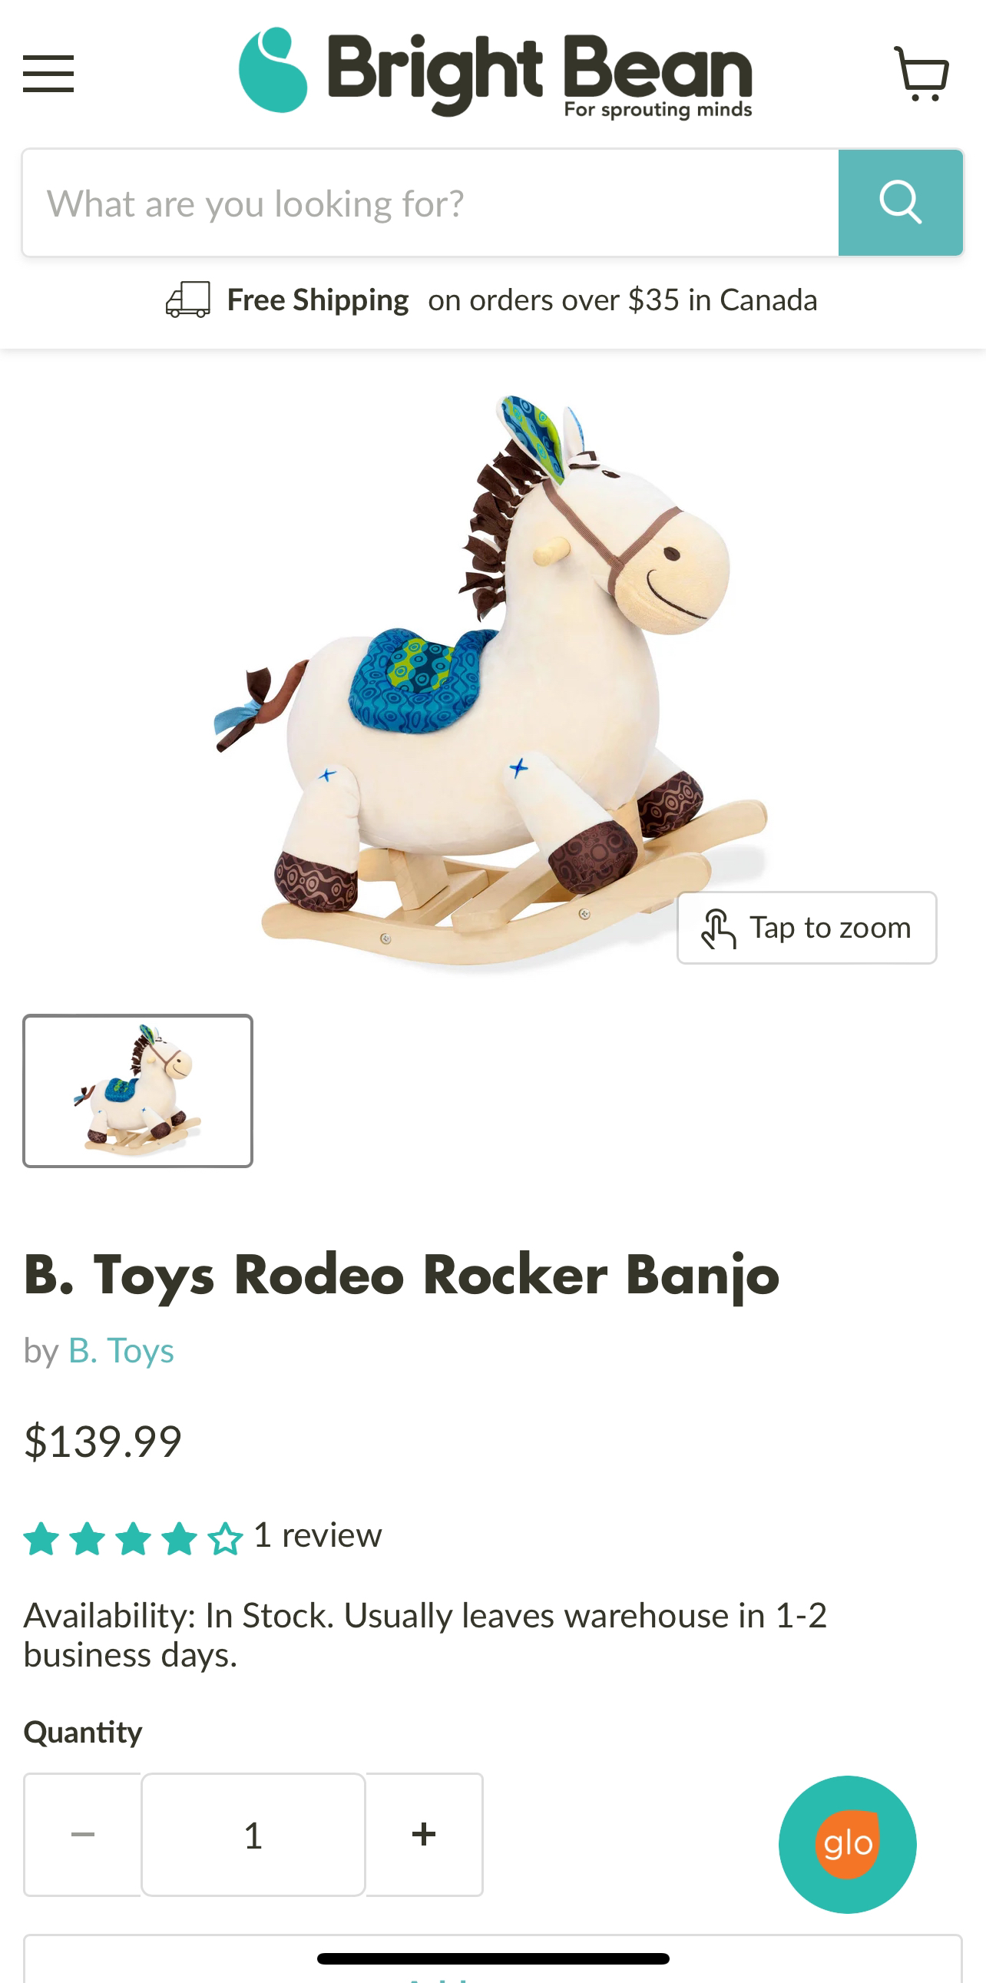Viewport: 986px width, 1983px height.
Task: Open the glo chat bubble
Action: [x=848, y=1844]
